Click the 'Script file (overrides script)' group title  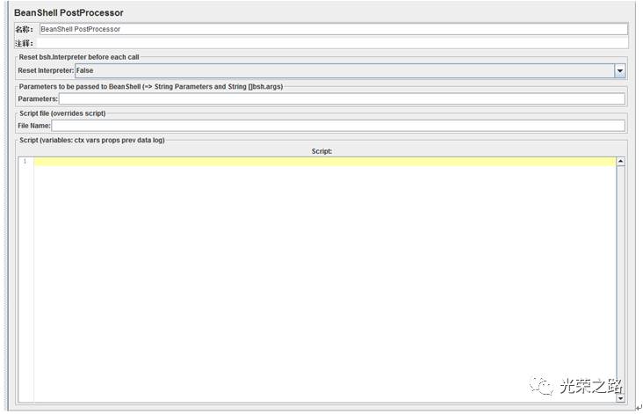point(62,113)
